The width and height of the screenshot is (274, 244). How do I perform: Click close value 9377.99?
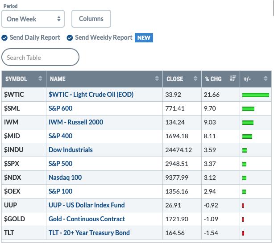tap(177, 178)
